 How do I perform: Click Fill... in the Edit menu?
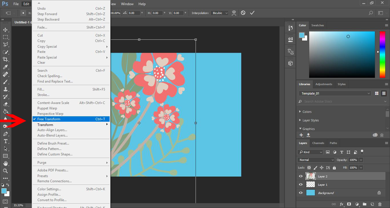(40, 89)
